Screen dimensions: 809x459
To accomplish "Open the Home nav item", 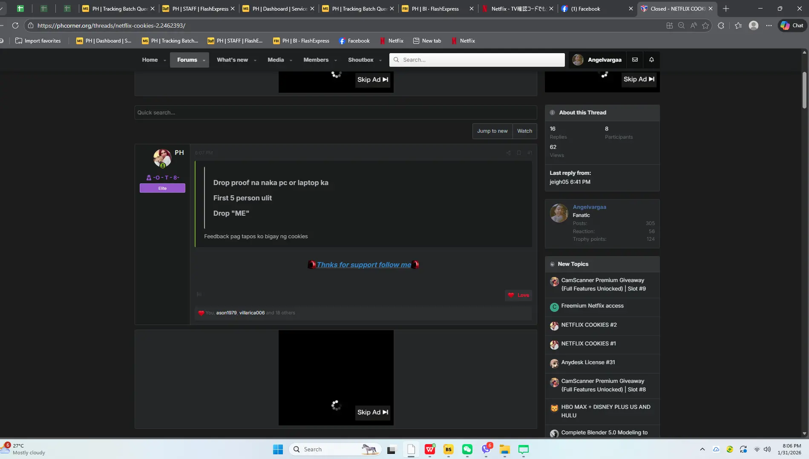I will pos(150,60).
